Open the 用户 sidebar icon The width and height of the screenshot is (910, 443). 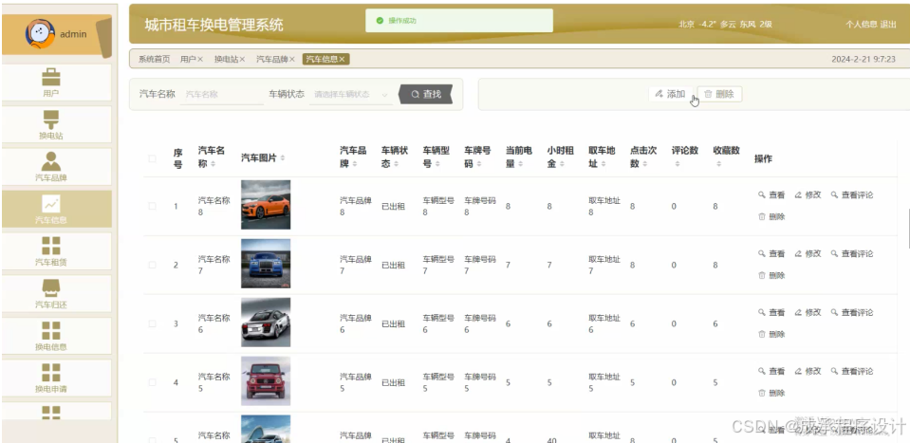pyautogui.click(x=51, y=77)
